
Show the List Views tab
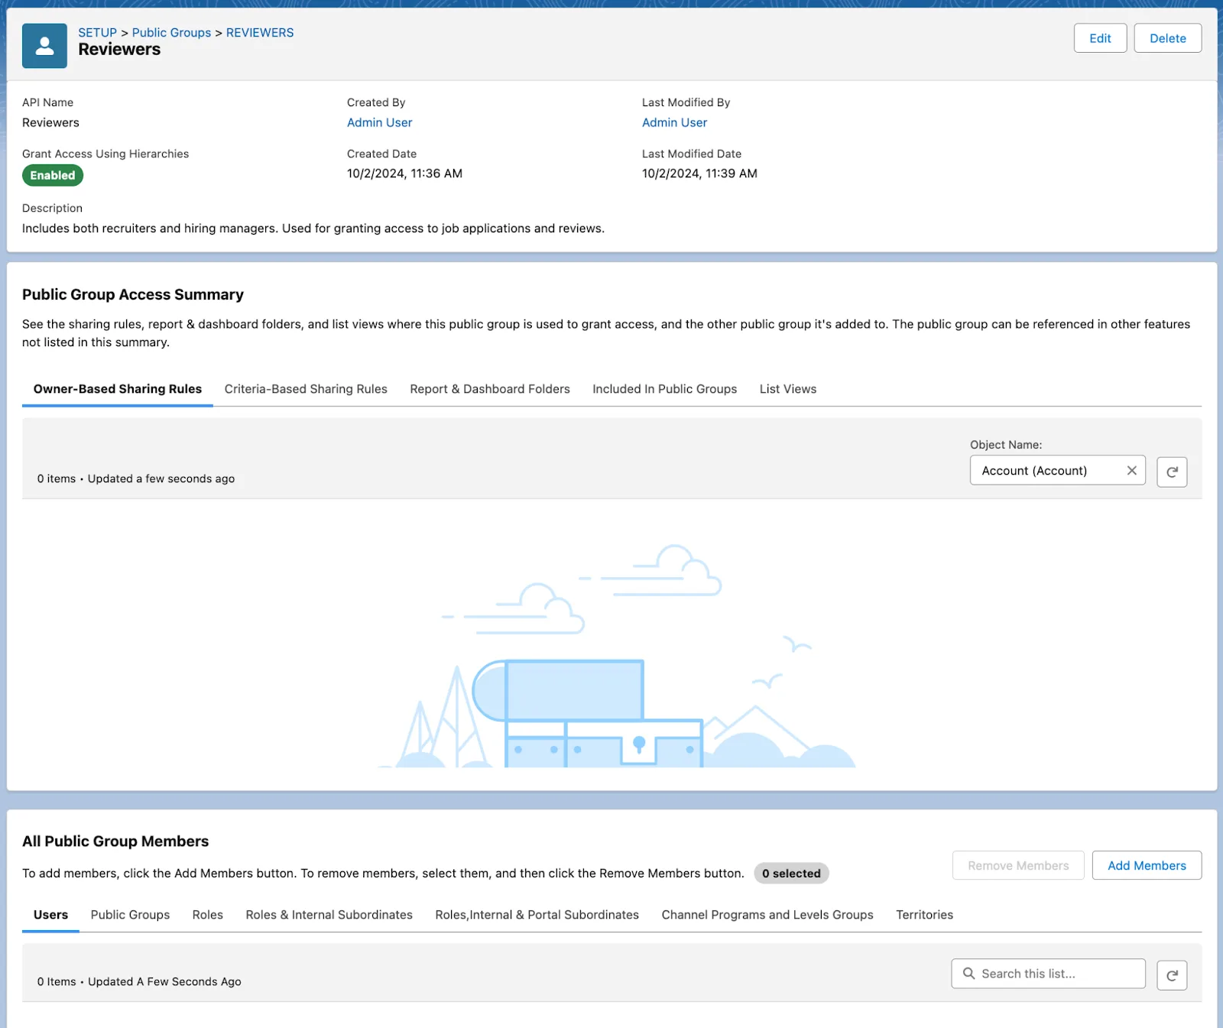pyautogui.click(x=788, y=389)
